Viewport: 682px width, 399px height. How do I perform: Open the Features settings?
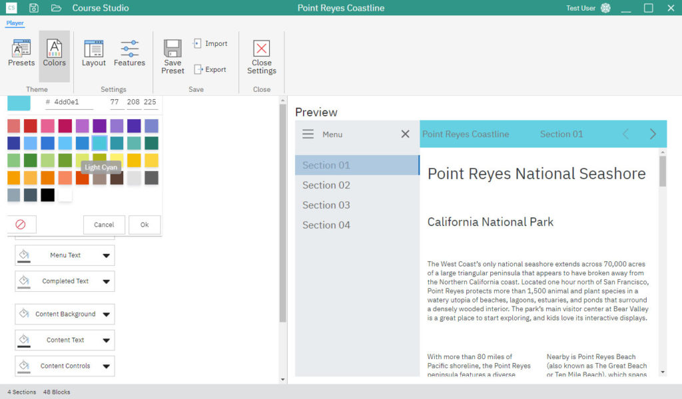(129, 54)
